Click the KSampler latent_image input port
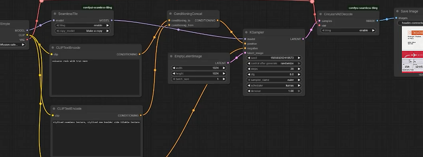This screenshot has width=423, height=157. [x=245, y=53]
